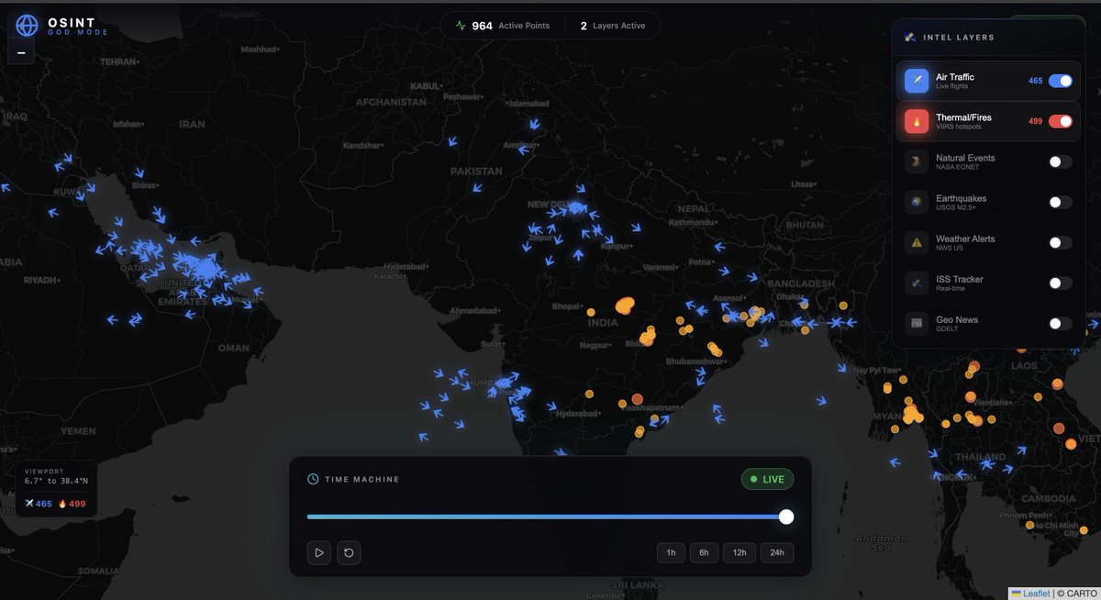1101x600 pixels.
Task: Collapse panel using the minus control
Action: 20,51
